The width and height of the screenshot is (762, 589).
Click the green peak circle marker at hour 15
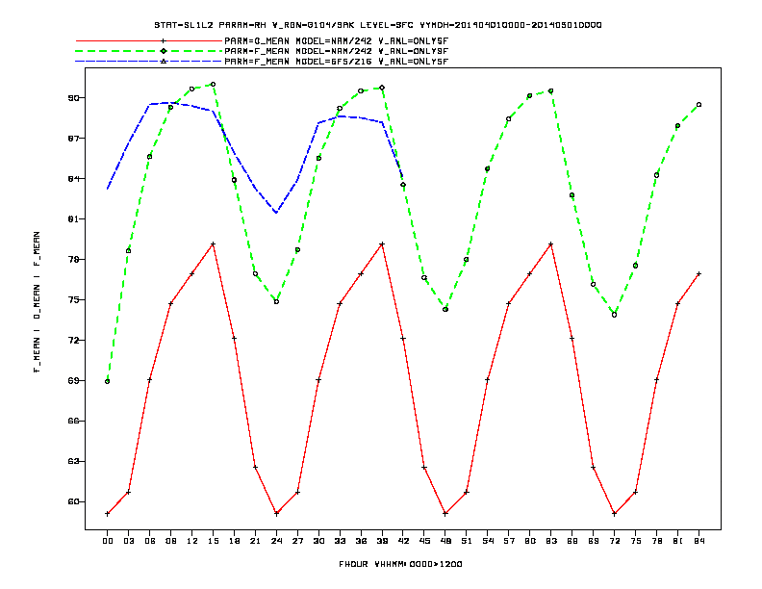(x=213, y=85)
